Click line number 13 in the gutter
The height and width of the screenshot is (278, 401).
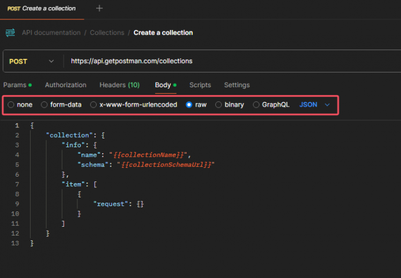click(15, 243)
